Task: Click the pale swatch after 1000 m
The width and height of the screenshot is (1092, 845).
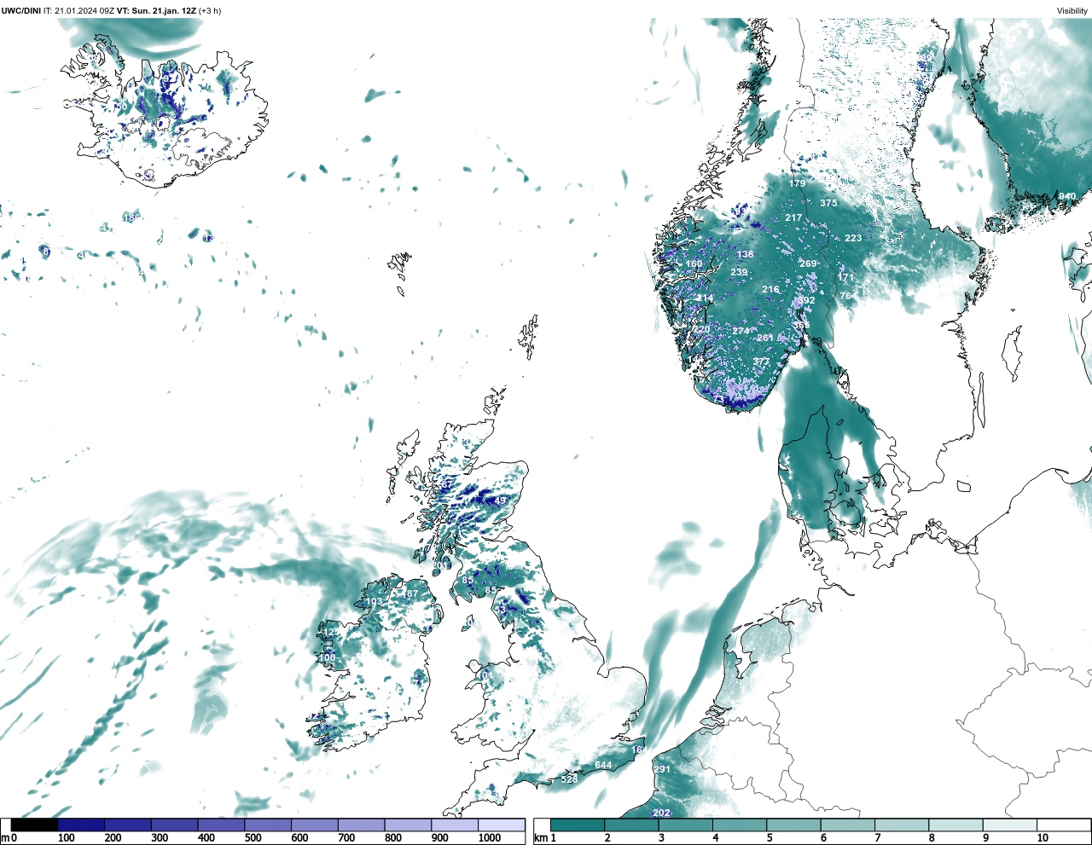Action: point(501,825)
